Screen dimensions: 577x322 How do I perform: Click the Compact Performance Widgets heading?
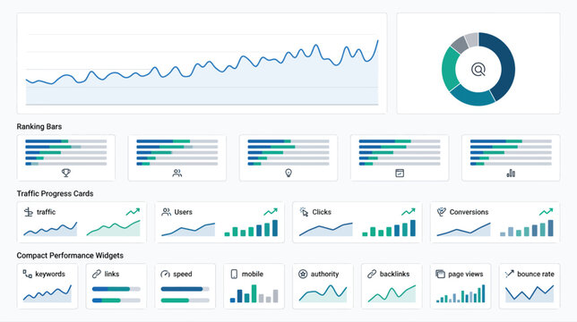[70, 256]
